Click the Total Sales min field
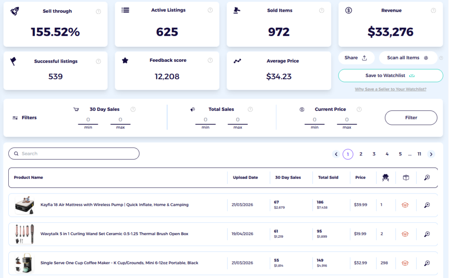The width and height of the screenshot is (449, 278). coord(205,120)
